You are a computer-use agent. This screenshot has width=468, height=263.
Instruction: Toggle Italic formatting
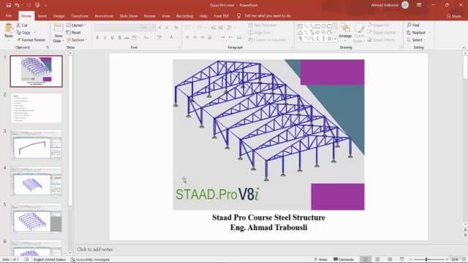click(105, 37)
